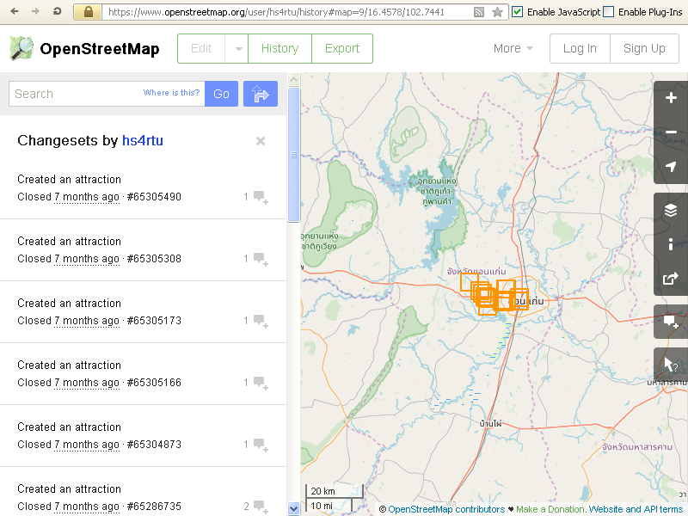The height and width of the screenshot is (516, 688).
Task: Open the Share map icon
Action: [671, 279]
